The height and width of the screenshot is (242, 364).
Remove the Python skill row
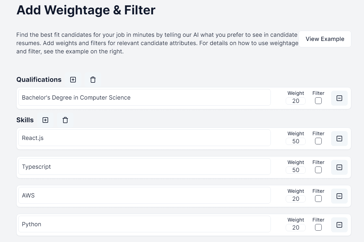point(339,225)
